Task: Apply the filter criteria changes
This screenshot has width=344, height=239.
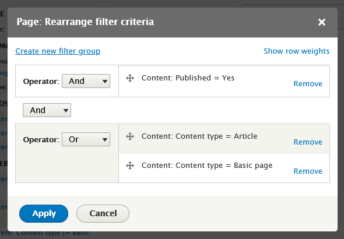Action: coord(44,213)
